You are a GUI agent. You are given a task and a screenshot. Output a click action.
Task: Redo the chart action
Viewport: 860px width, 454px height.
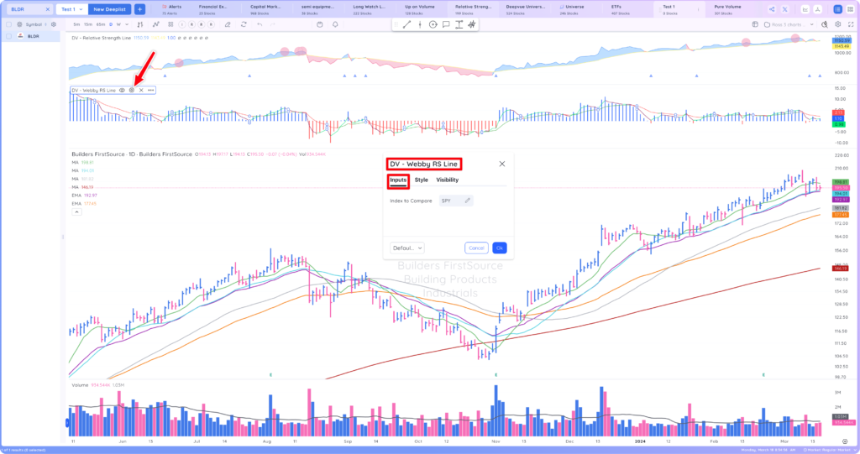[273, 24]
